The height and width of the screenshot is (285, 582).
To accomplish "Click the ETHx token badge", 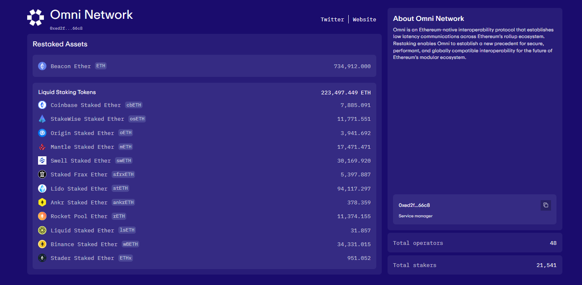I will pos(126,258).
